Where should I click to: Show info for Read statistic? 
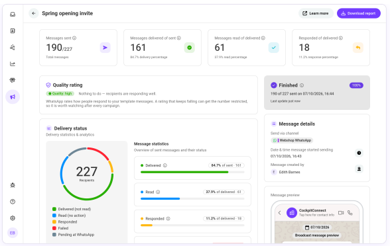tap(158, 192)
